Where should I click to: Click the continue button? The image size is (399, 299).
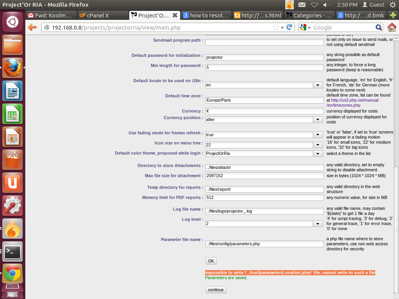pos(216,290)
